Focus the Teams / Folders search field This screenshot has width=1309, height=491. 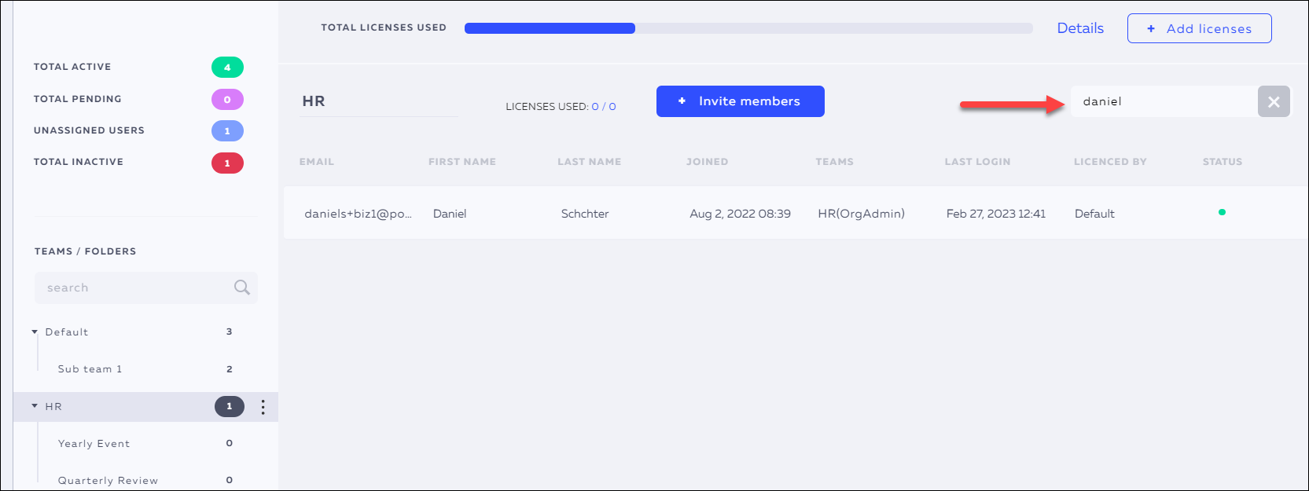(x=146, y=288)
